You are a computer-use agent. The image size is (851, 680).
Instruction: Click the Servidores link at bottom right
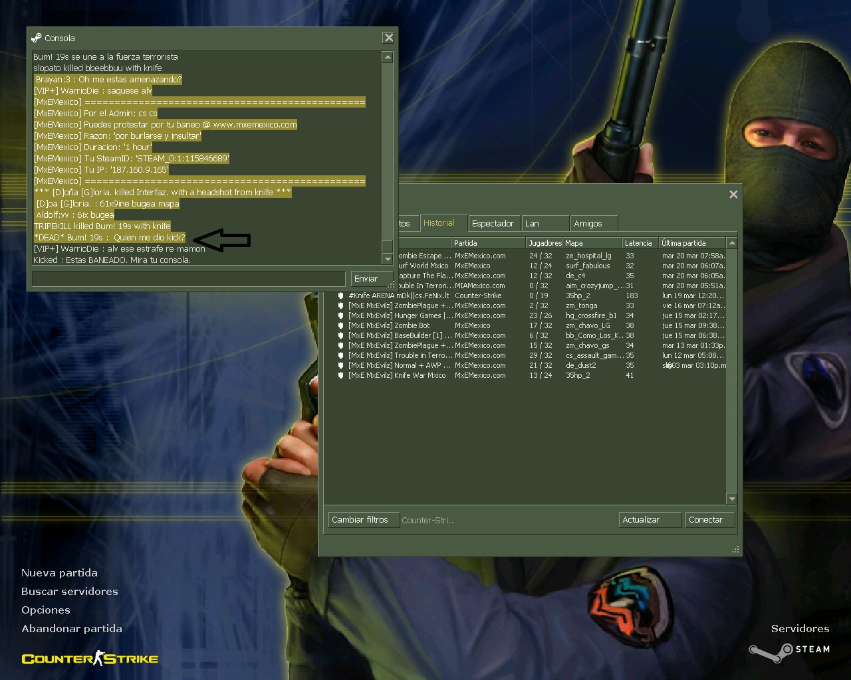pos(800,628)
